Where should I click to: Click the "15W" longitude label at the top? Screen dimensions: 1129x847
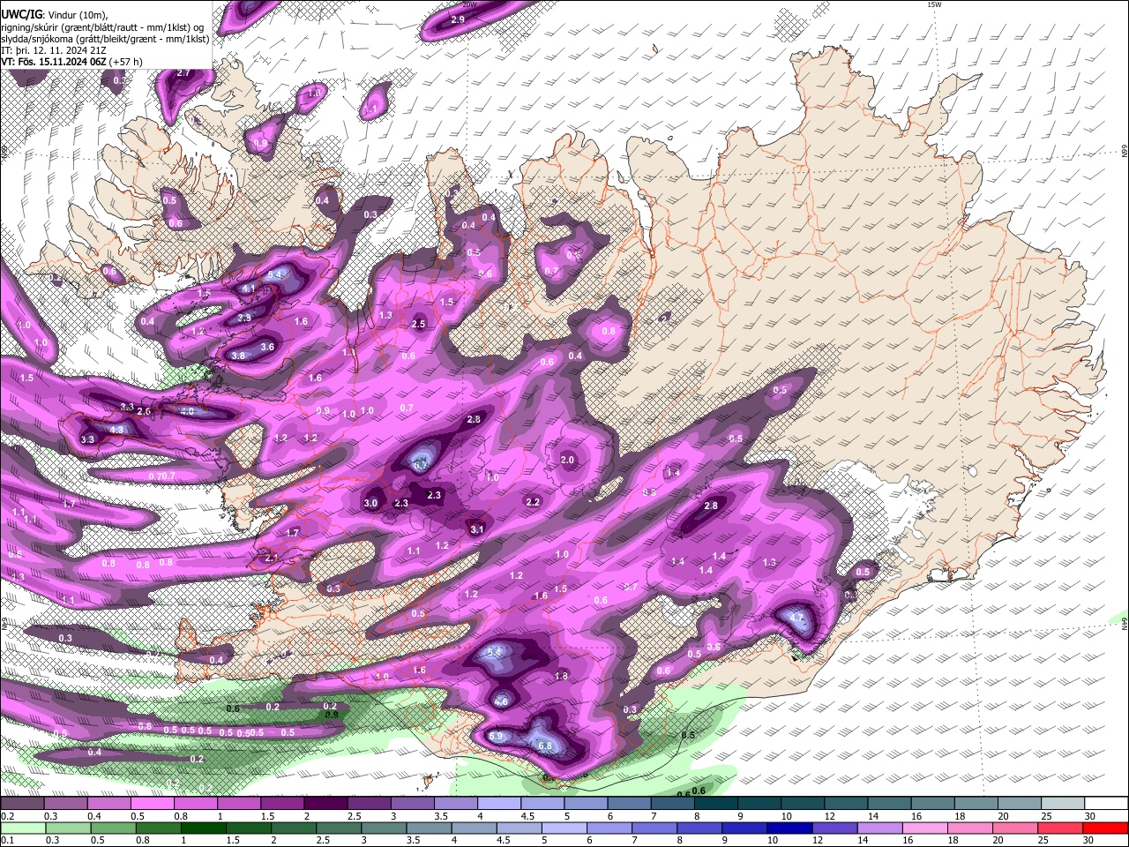pos(933,4)
